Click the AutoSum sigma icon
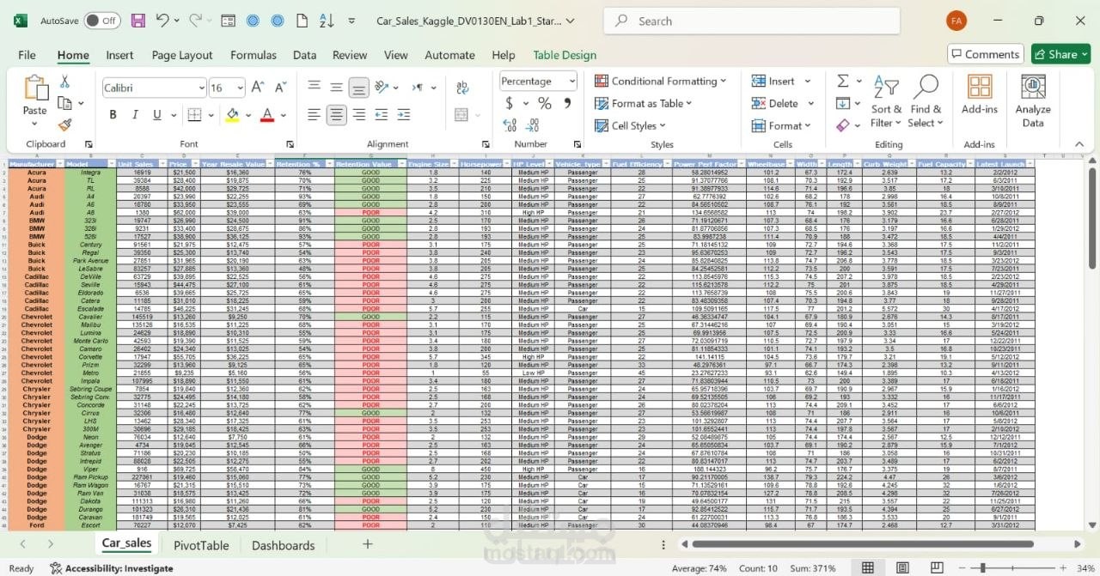 pyautogui.click(x=843, y=81)
